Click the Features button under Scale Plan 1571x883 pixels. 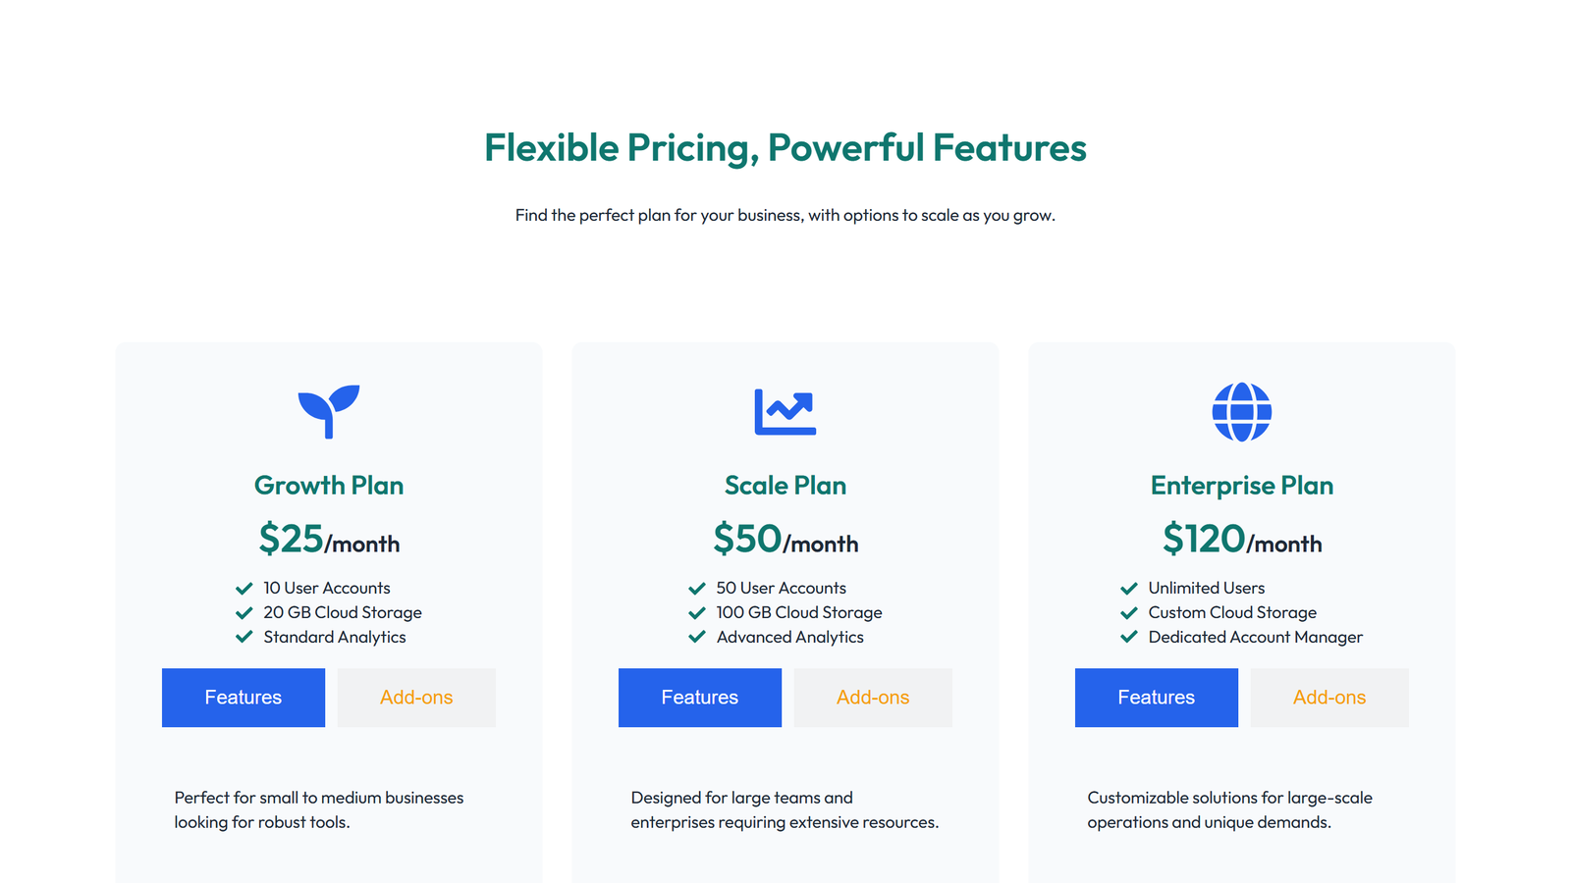(x=699, y=698)
